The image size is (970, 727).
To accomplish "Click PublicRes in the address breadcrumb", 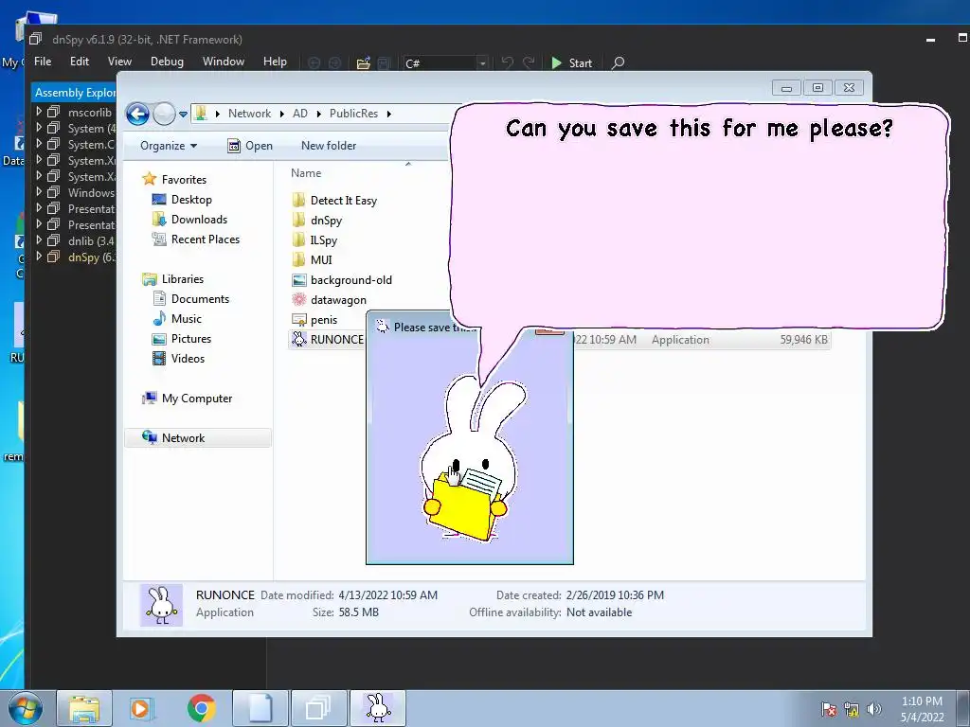I will coord(353,114).
